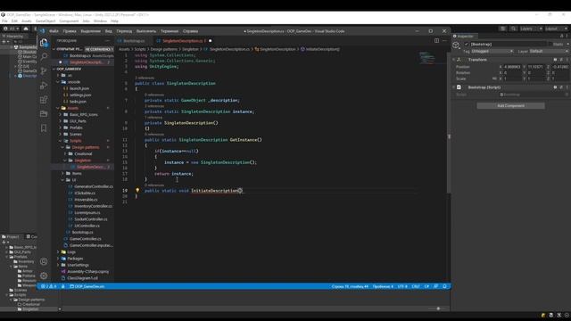Open the Unity Component menu
The width and height of the screenshot is (571, 321).
coord(69,21)
